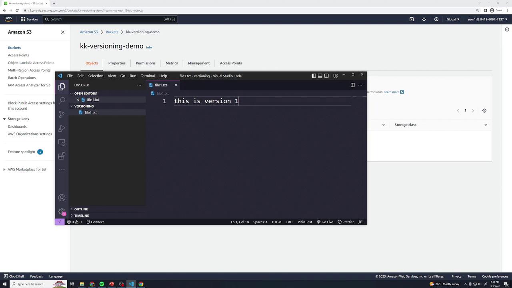Image resolution: width=512 pixels, height=288 pixels.
Task: Sort by Storage class column arrow
Action: pyautogui.click(x=486, y=125)
